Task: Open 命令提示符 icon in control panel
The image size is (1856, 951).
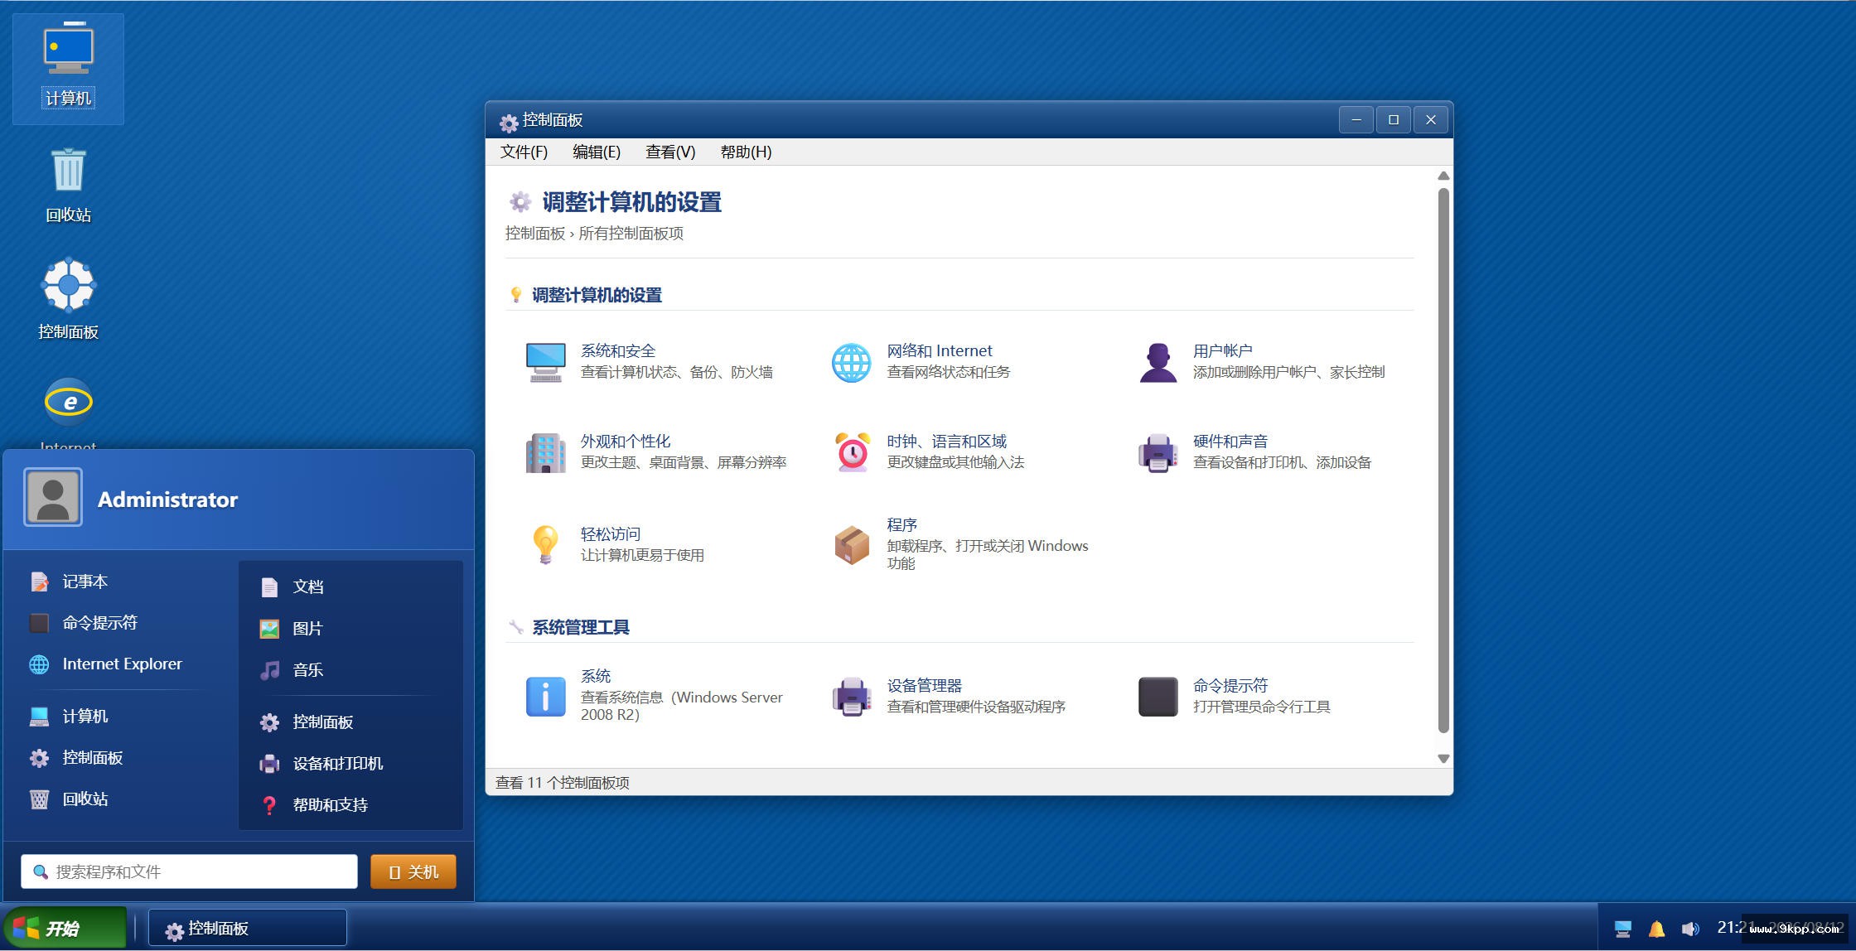Action: 1158,696
